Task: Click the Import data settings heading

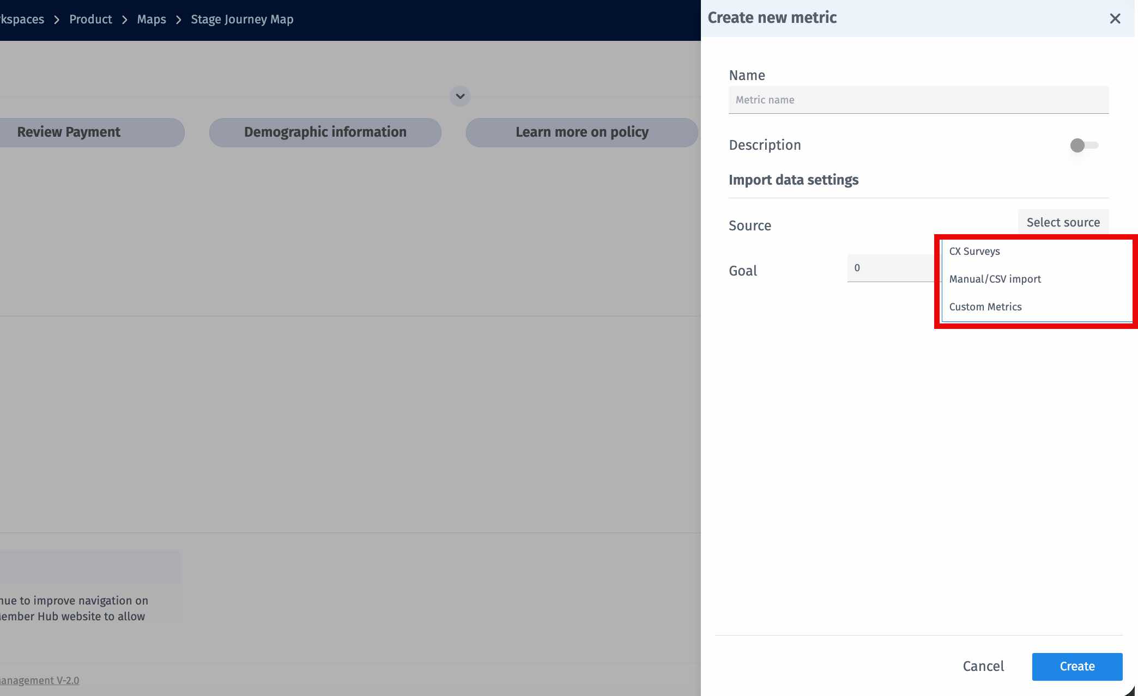Action: [794, 180]
